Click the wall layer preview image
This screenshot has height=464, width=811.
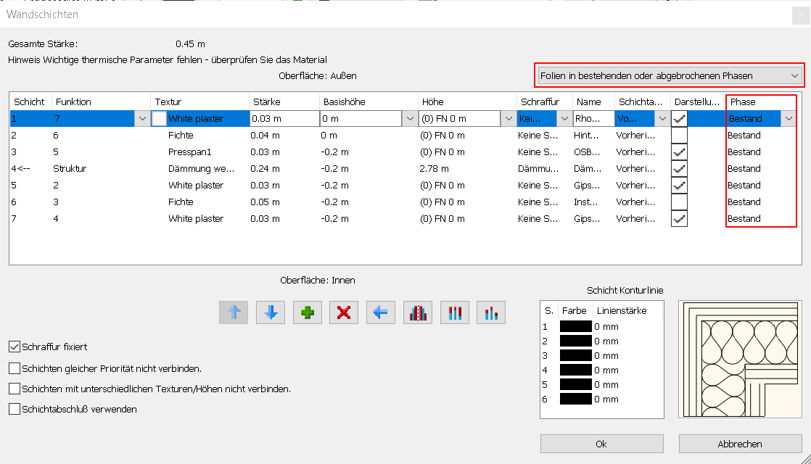pyautogui.click(x=740, y=360)
